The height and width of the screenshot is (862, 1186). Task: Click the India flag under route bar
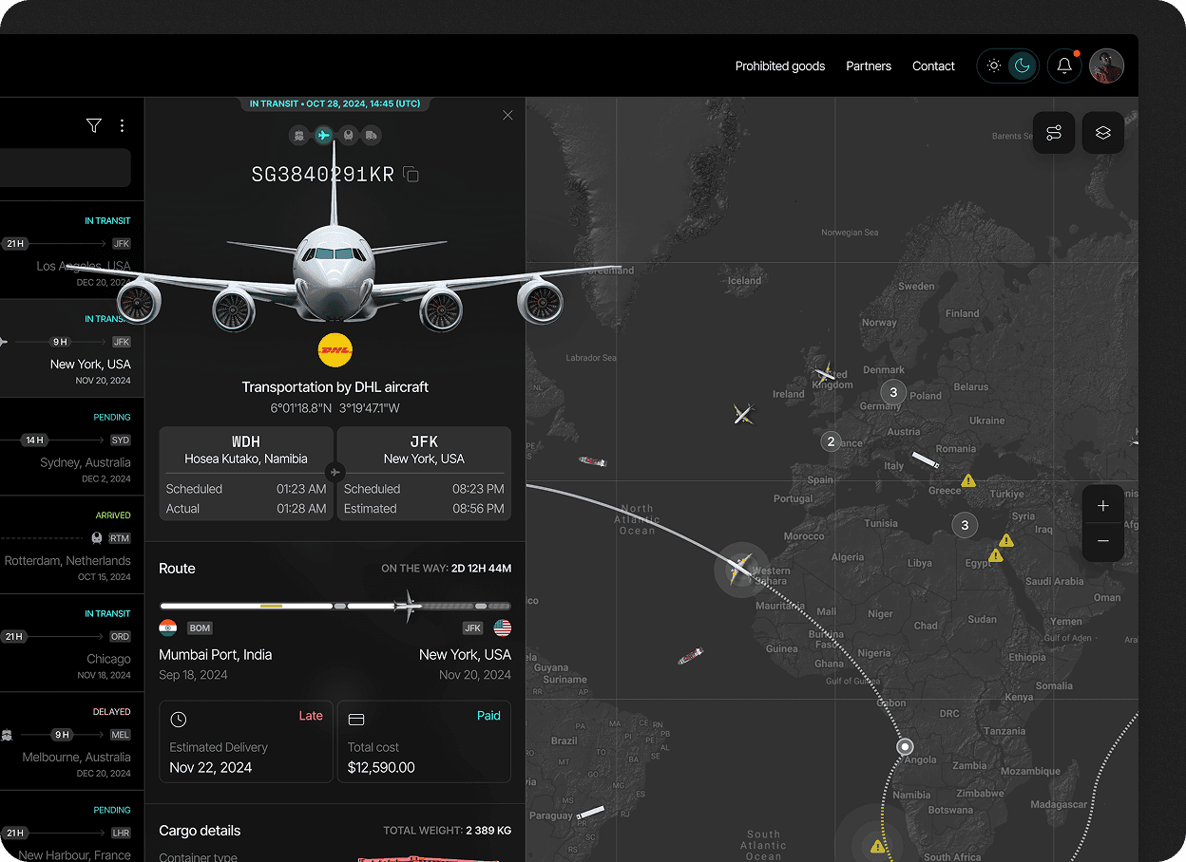168,628
